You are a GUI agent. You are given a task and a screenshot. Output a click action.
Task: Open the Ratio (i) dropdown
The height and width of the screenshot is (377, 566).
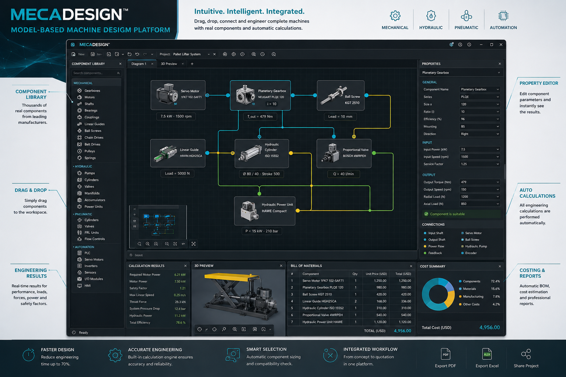[x=480, y=112]
